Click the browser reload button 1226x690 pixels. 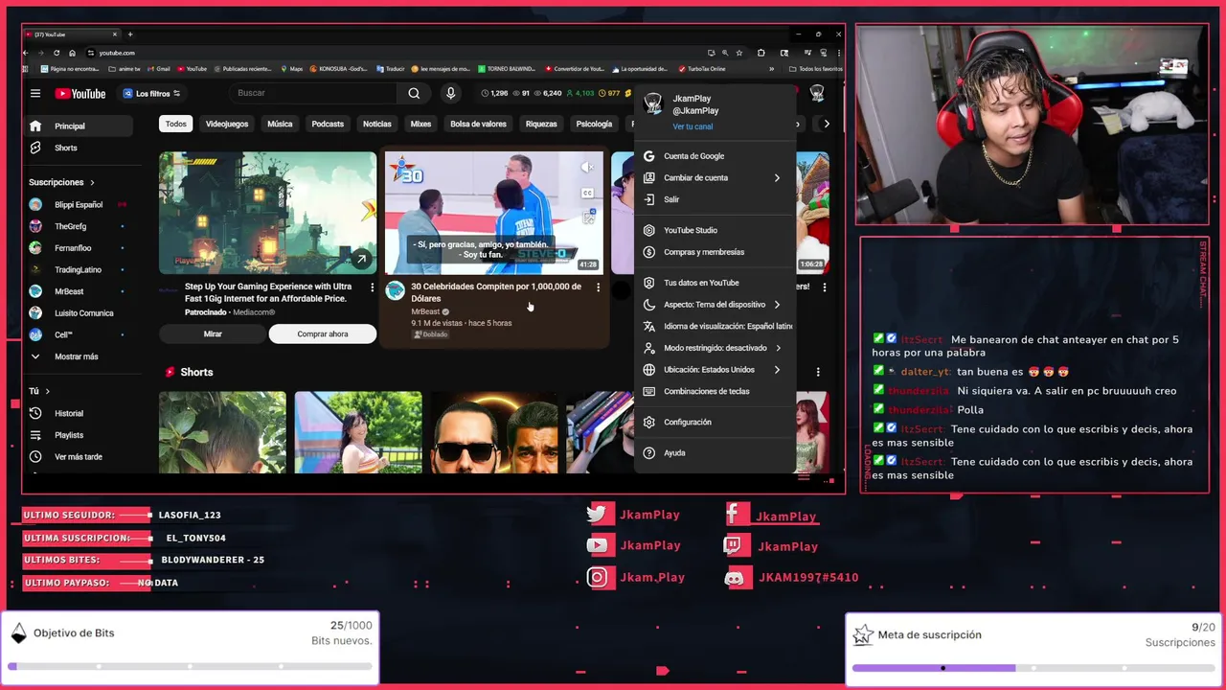[x=57, y=53]
